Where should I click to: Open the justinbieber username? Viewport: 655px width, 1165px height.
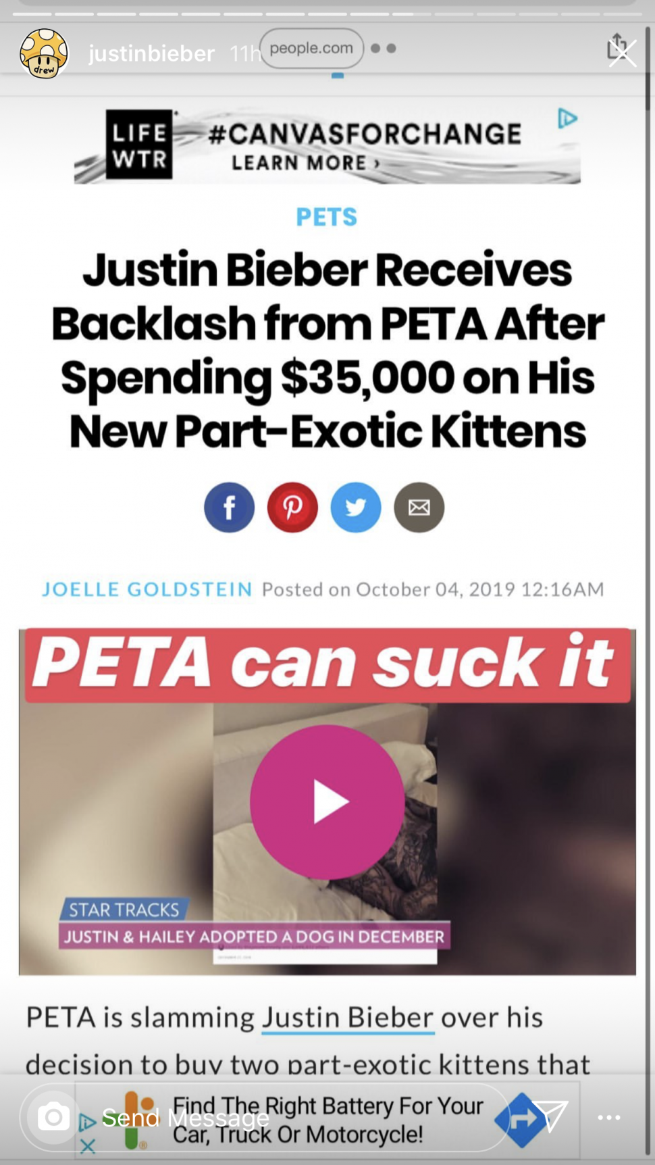(151, 53)
